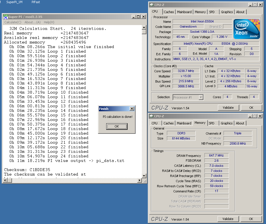
Task: Close the Super PI window
Action: tap(144, 17)
